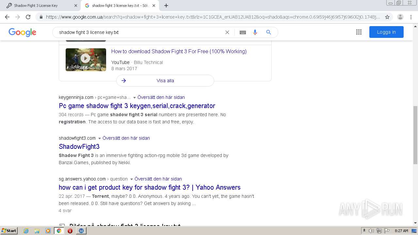Image resolution: width=418 pixels, height=235 pixels.
Task: Click the page vertical scrollbar thumb
Action: 415,135
